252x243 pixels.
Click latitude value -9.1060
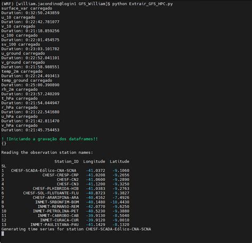coord(121,171)
